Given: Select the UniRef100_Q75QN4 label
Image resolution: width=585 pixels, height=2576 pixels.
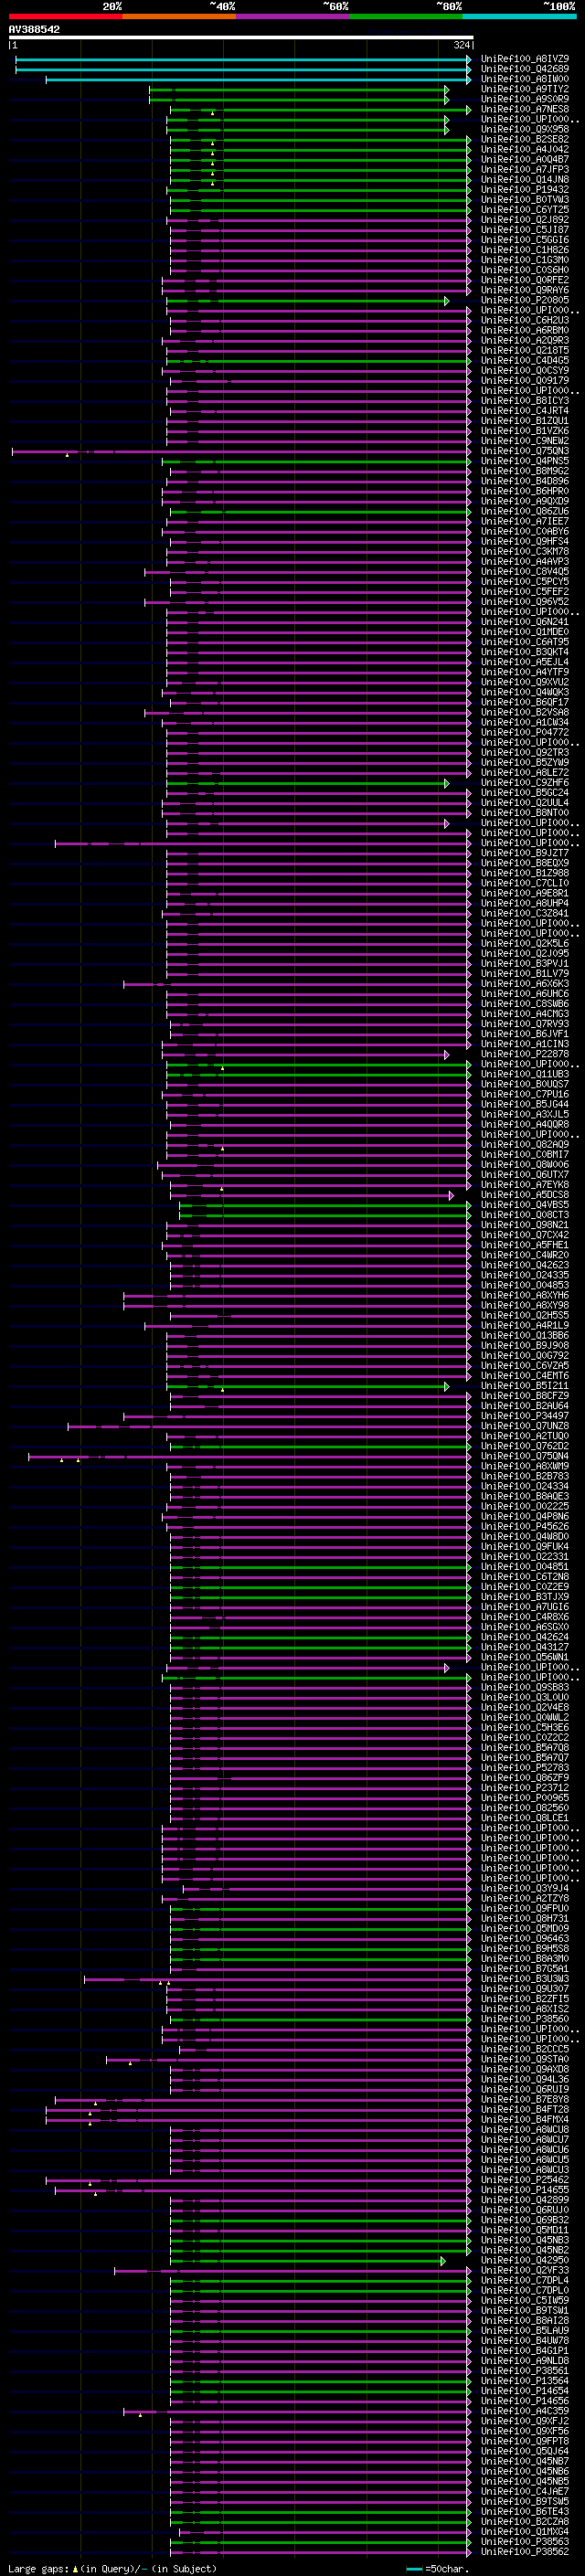Looking at the screenshot, I should 525,1456.
